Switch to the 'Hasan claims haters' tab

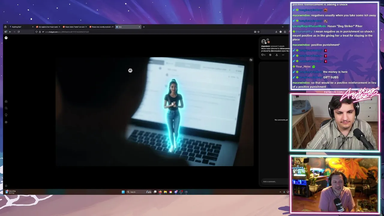tap(74, 27)
